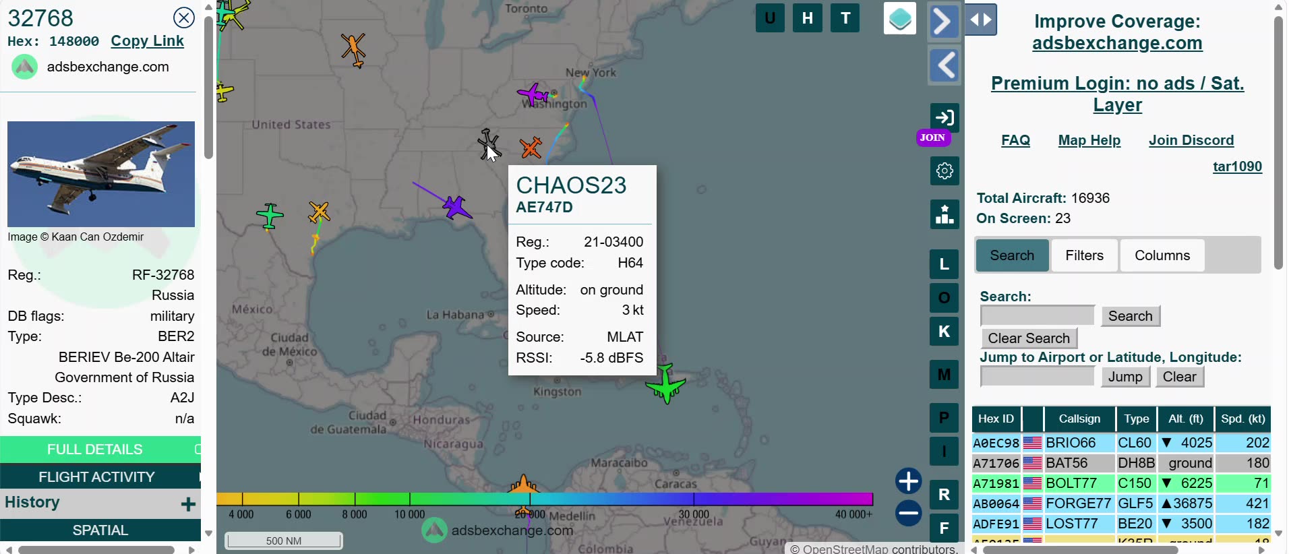Open the Be-200 aircraft photo thumbnail
The height and width of the screenshot is (554, 1289).
point(101,174)
